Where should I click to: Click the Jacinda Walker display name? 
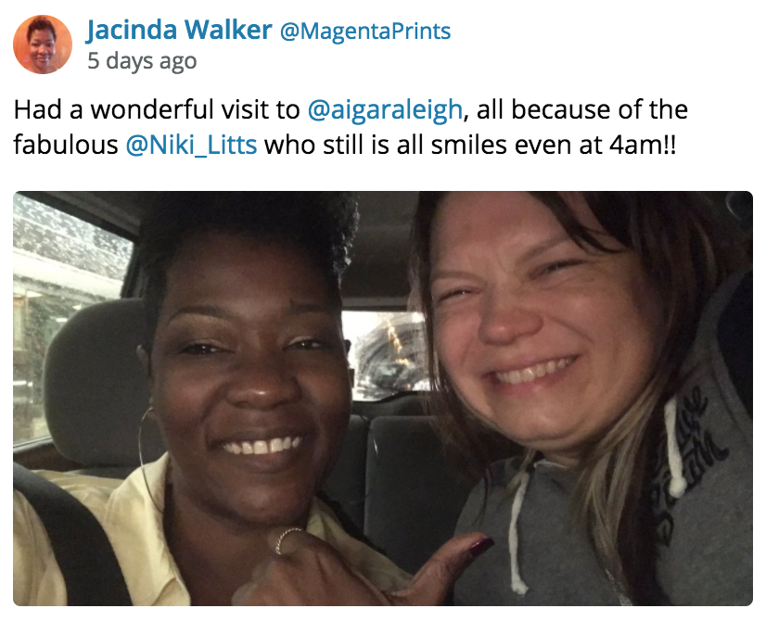(x=179, y=31)
